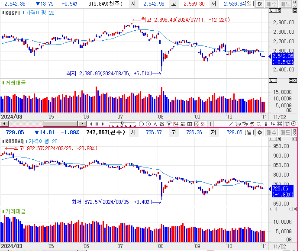Click the [일] daily period label in KOSPI header

(x=249, y=4)
